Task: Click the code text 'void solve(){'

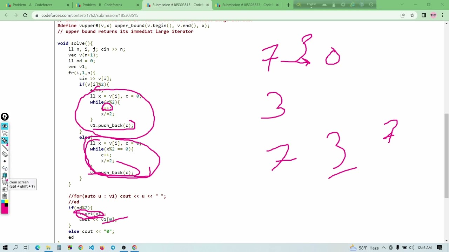Action: tap(75, 43)
